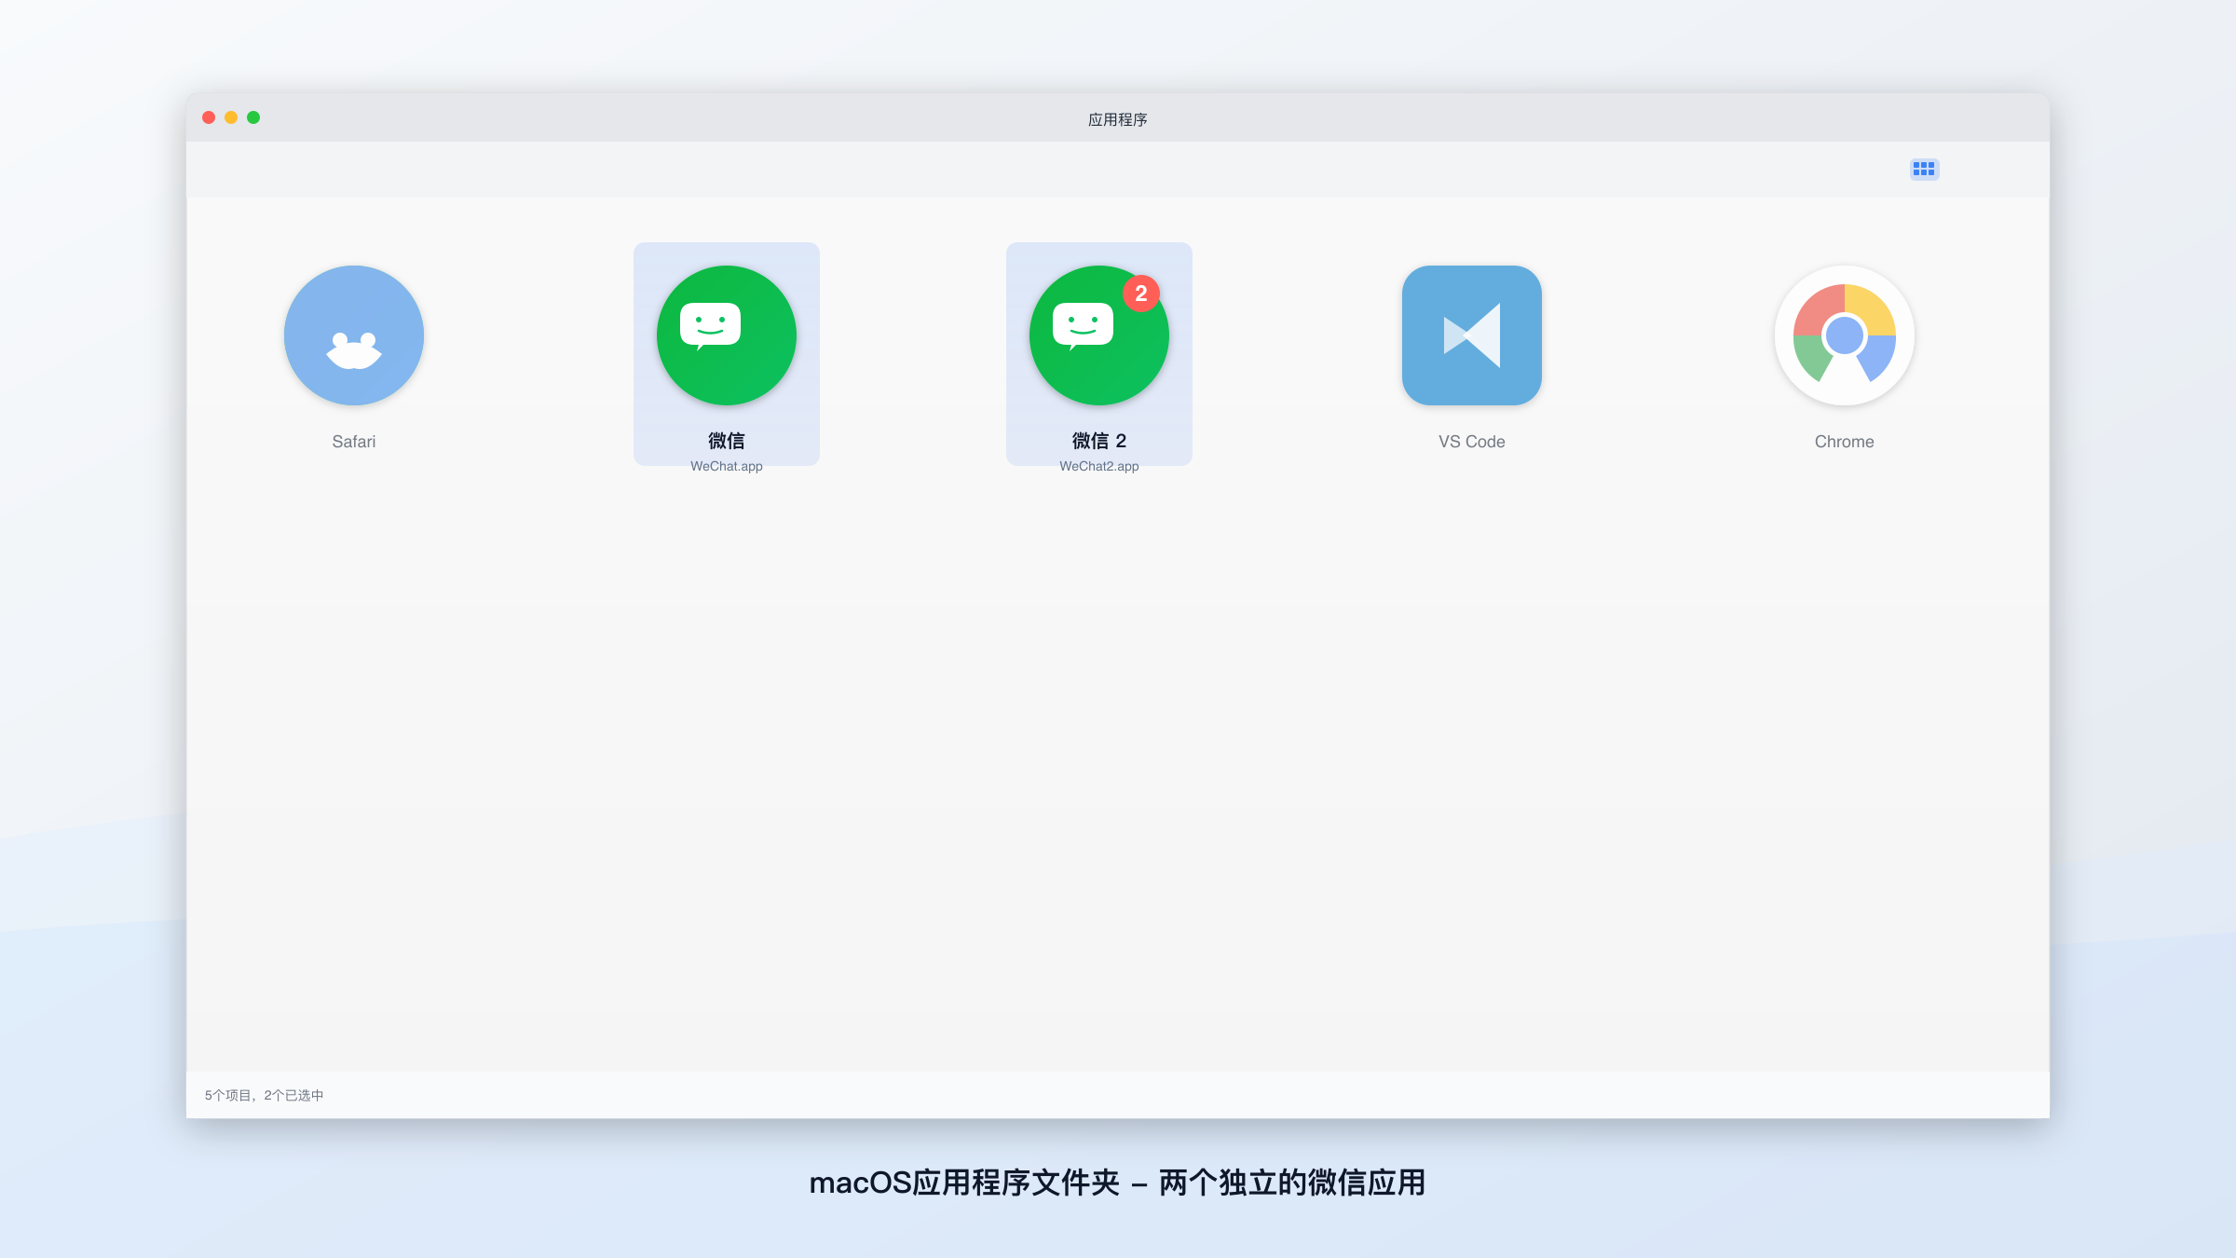
Task: Open the Safari application icon
Action: 354,335
